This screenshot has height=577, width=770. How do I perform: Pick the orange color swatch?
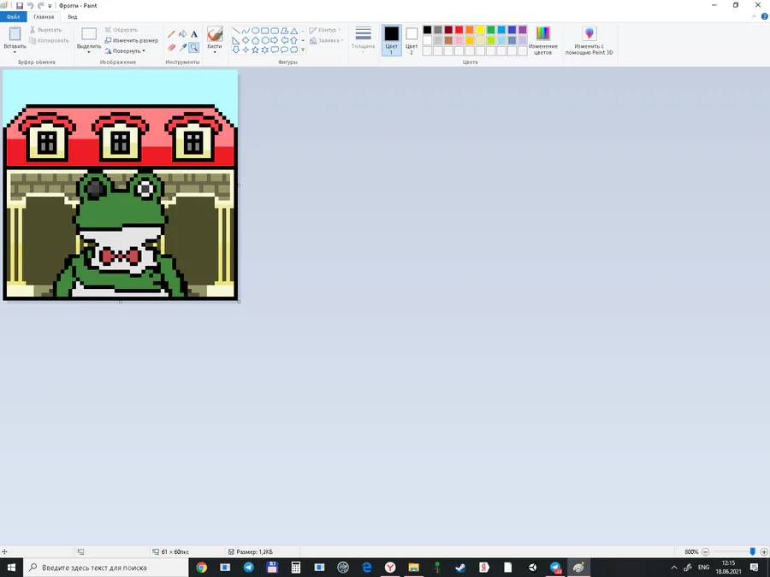pos(470,30)
